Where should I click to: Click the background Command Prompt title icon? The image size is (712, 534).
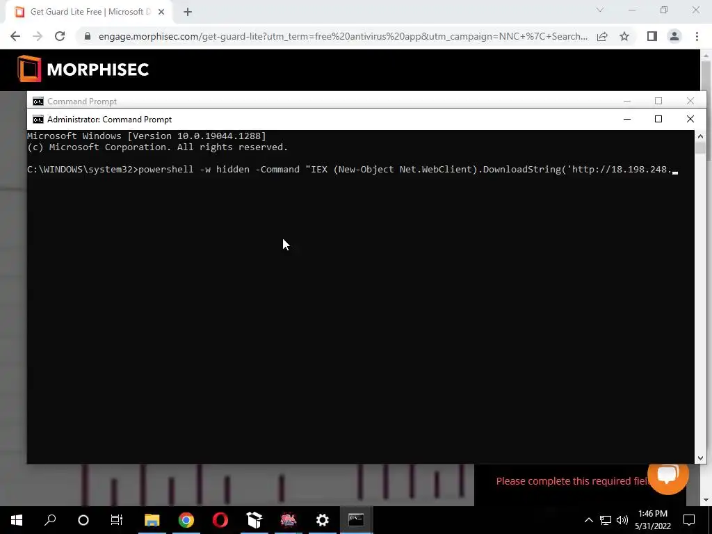[x=38, y=102]
